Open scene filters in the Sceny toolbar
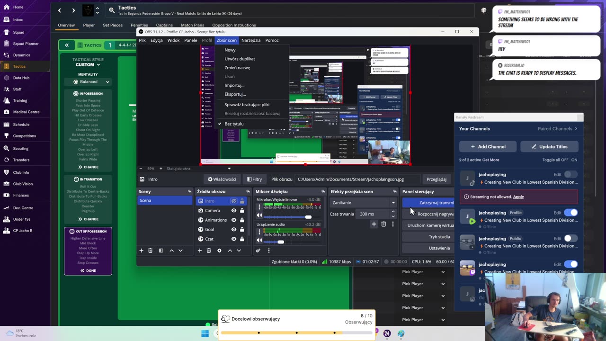 click(160, 251)
